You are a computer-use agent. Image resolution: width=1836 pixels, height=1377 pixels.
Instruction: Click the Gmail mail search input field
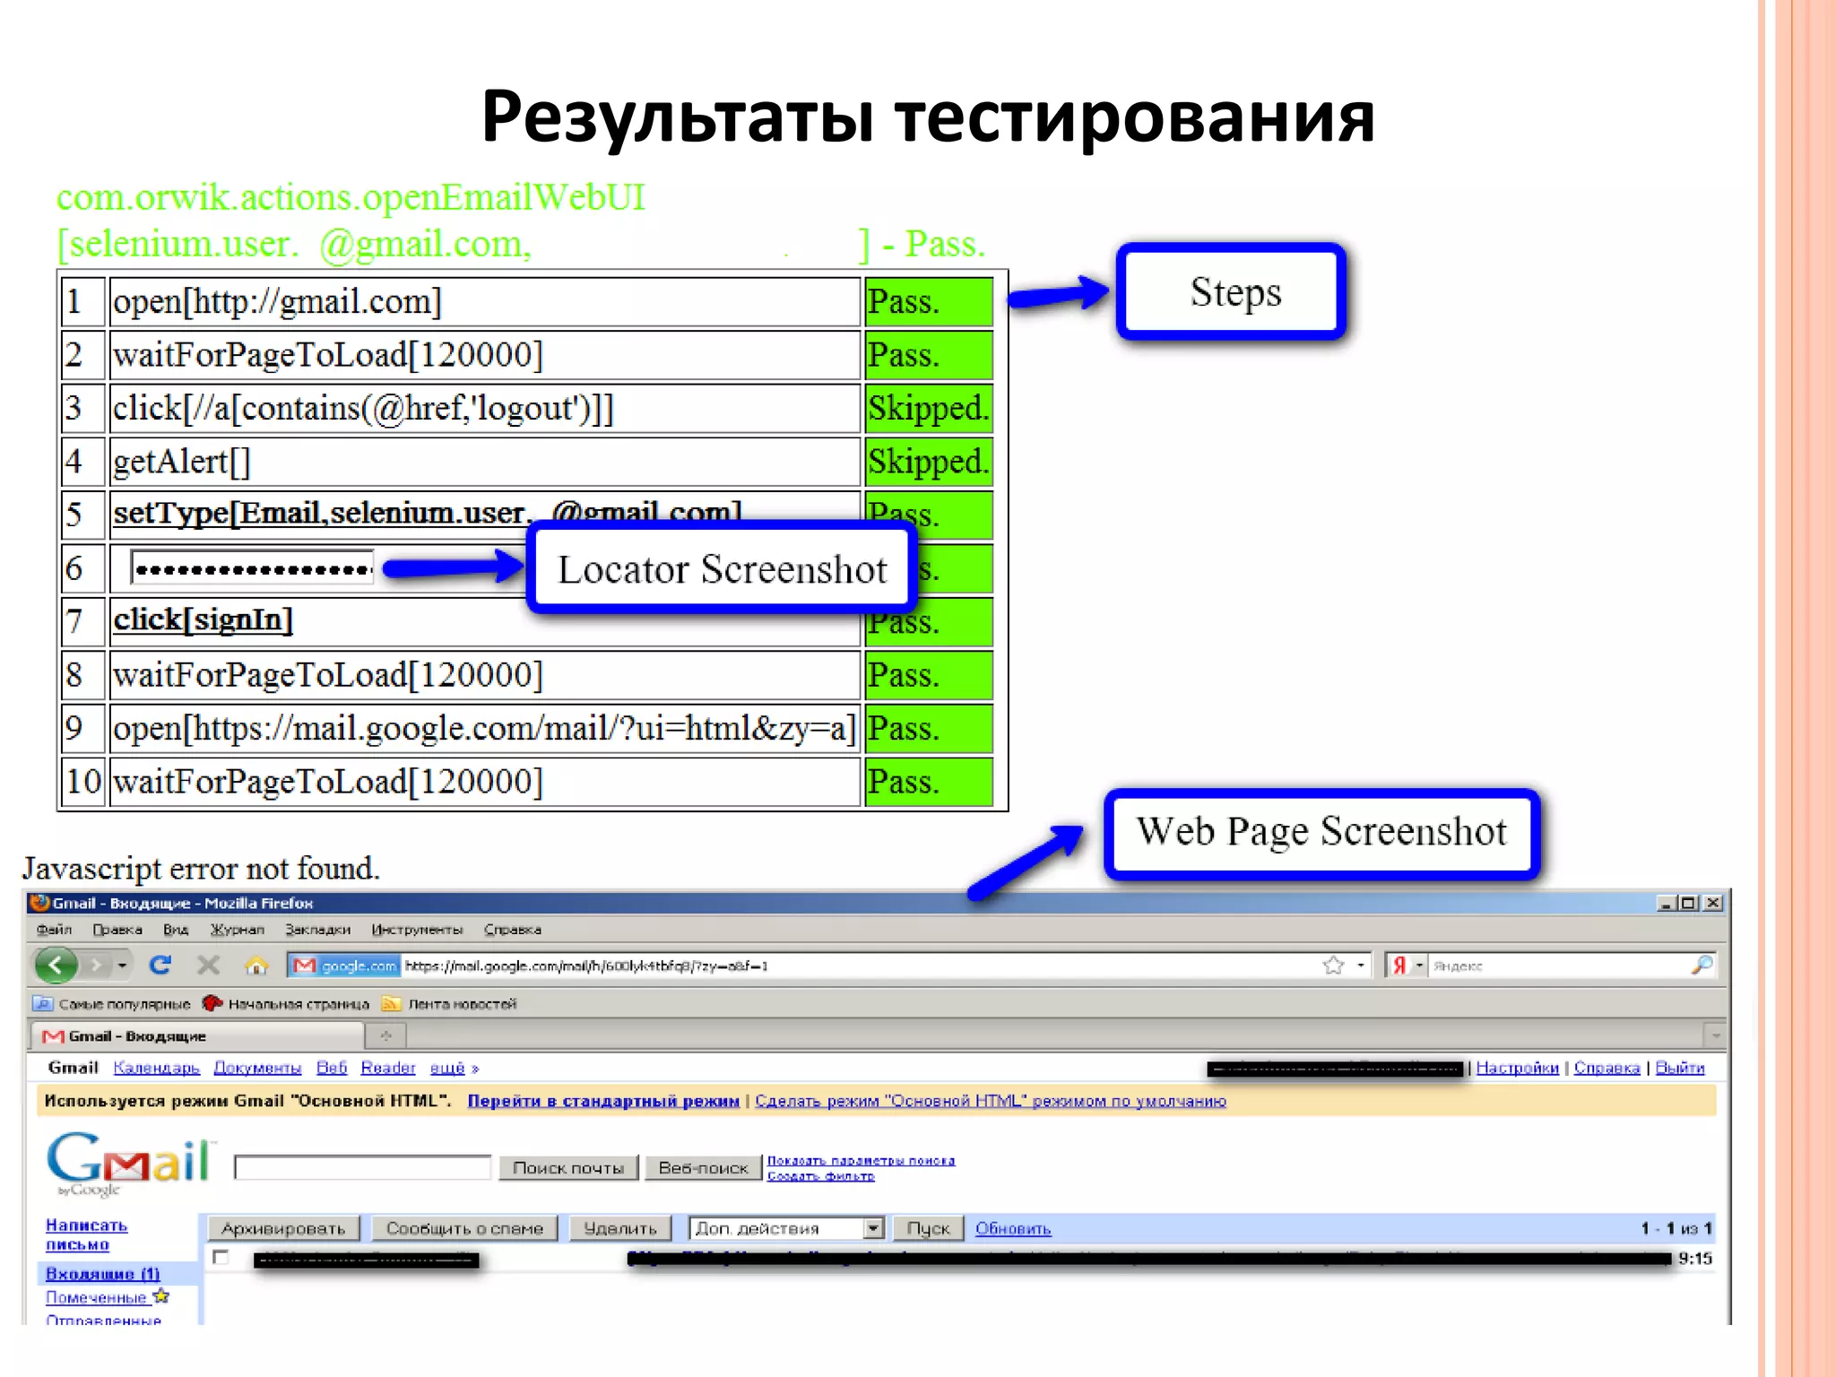coord(362,1167)
